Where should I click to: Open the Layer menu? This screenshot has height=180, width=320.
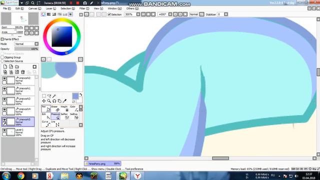coord(51,8)
